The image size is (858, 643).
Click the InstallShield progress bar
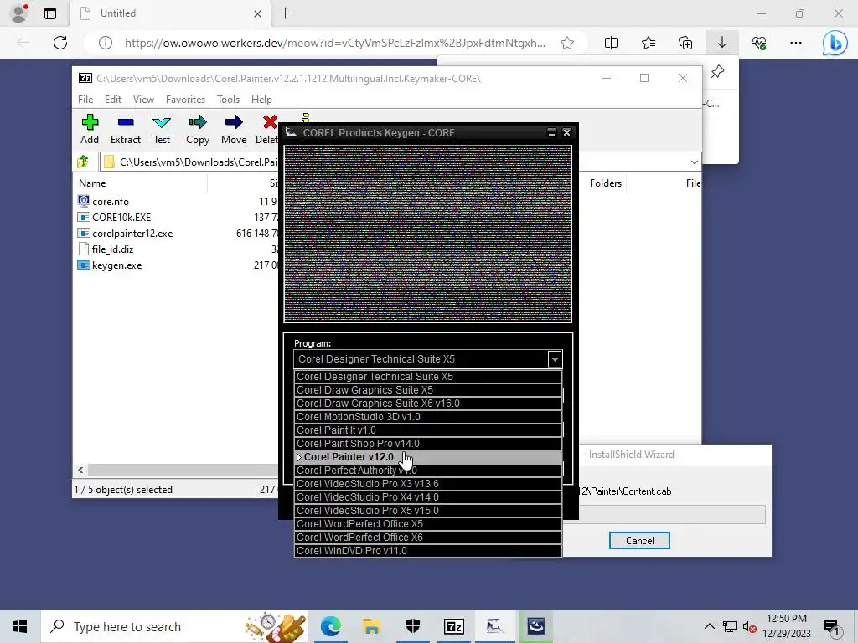coord(672,515)
